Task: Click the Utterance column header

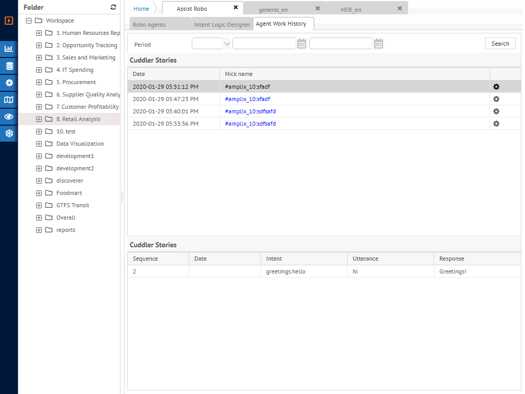Action: pyautogui.click(x=391, y=259)
